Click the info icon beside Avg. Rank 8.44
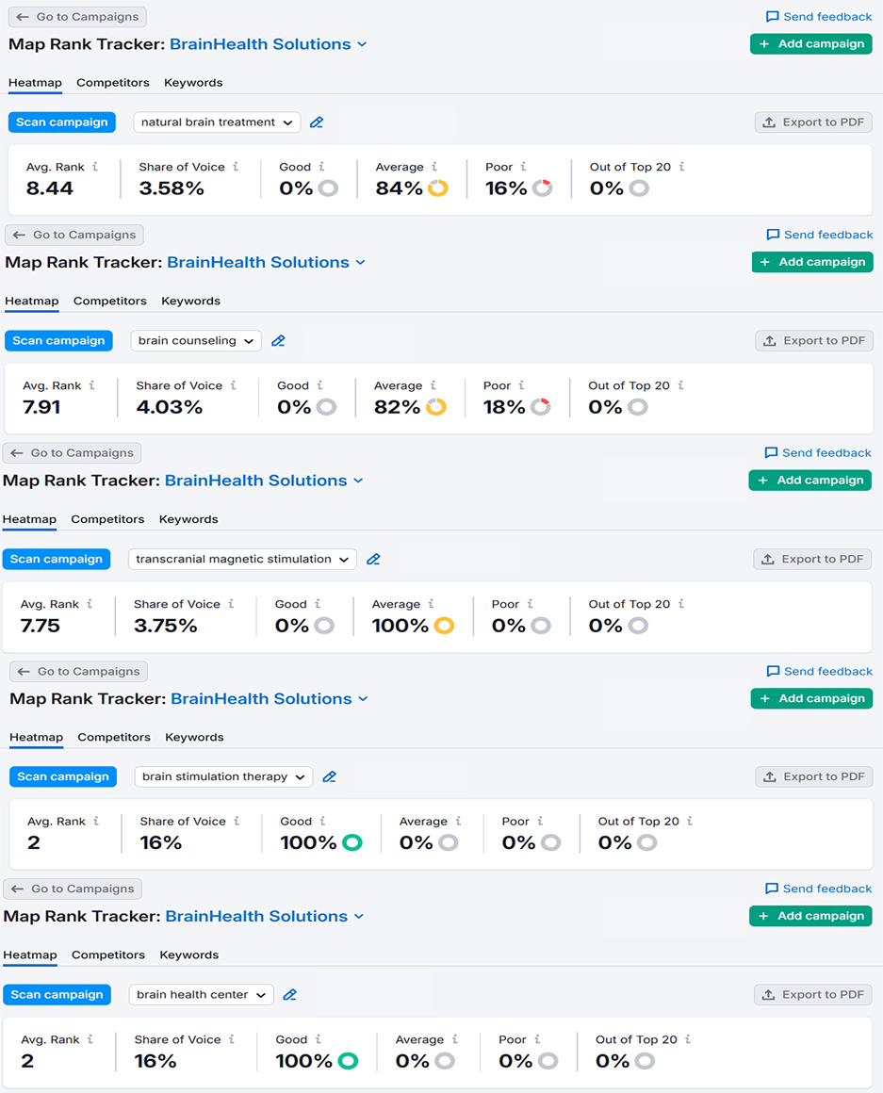Screen dimensions: 883x1093 point(95,167)
